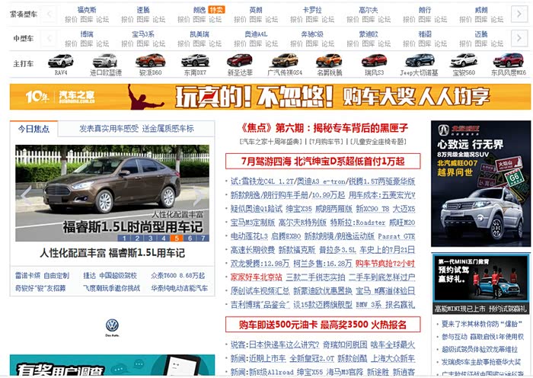This screenshot has width=533, height=378.
Task: Open the 夏来了米其林教你防“爆胎” link
Action: [482, 324]
